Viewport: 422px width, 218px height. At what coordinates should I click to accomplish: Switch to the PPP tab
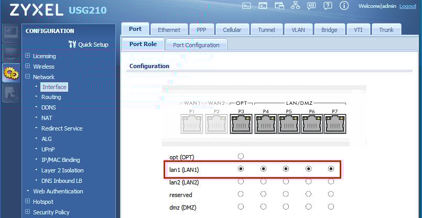201,29
